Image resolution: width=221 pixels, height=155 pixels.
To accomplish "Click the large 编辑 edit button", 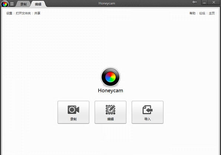I will 110,112.
